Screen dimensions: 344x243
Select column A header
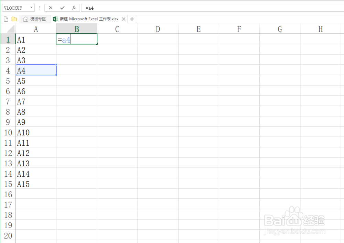coord(36,29)
